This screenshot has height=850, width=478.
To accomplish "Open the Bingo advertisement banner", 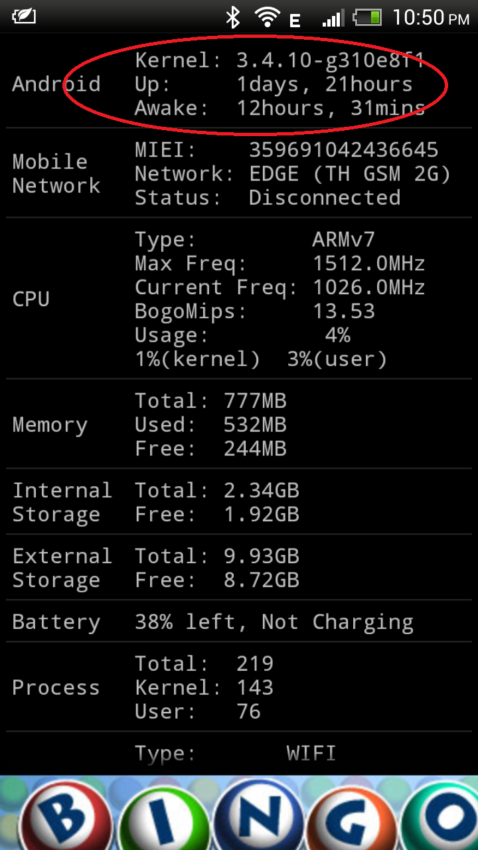I will (239, 813).
